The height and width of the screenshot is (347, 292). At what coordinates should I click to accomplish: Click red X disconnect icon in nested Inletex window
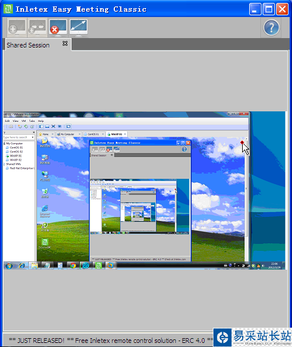pyautogui.click(x=109, y=149)
